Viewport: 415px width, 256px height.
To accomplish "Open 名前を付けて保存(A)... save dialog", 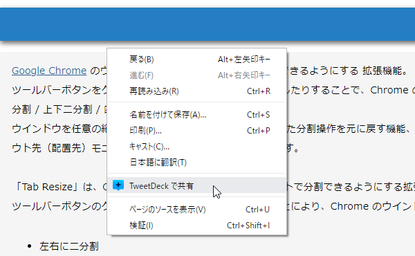I will pos(197,115).
